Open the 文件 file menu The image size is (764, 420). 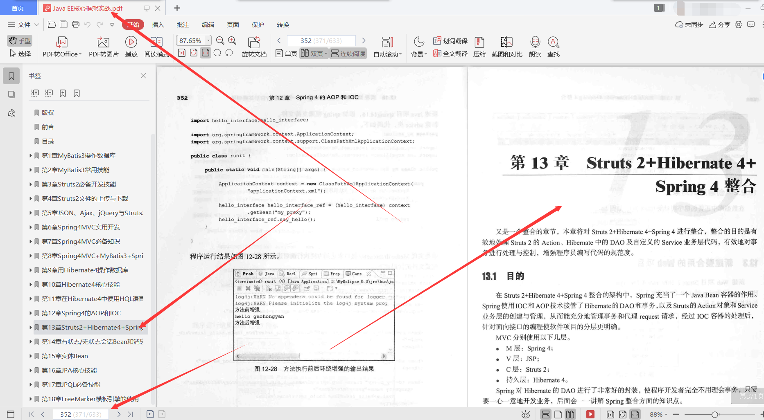click(x=23, y=25)
